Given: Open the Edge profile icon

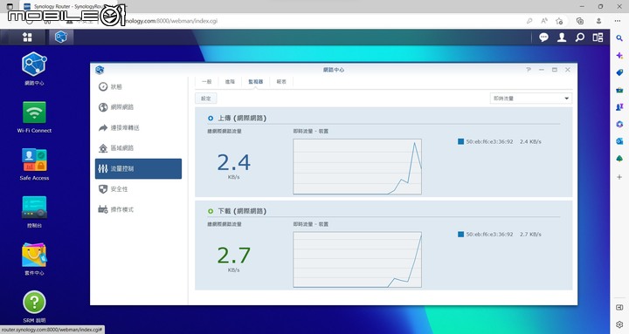Looking at the screenshot, I should [598, 21].
